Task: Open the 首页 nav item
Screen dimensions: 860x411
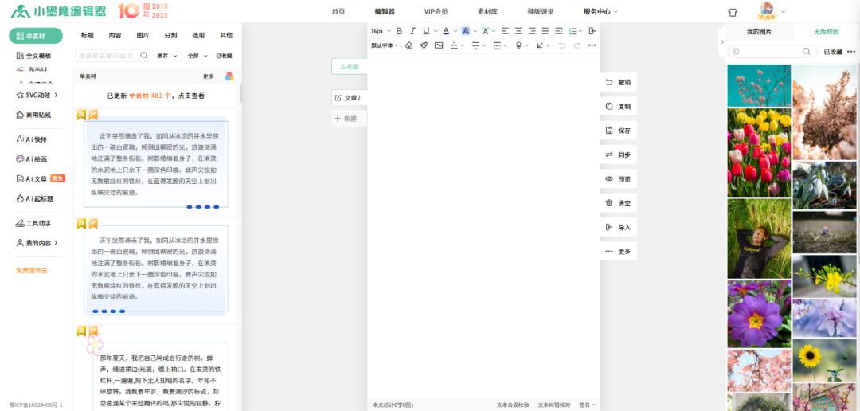Action: point(338,11)
